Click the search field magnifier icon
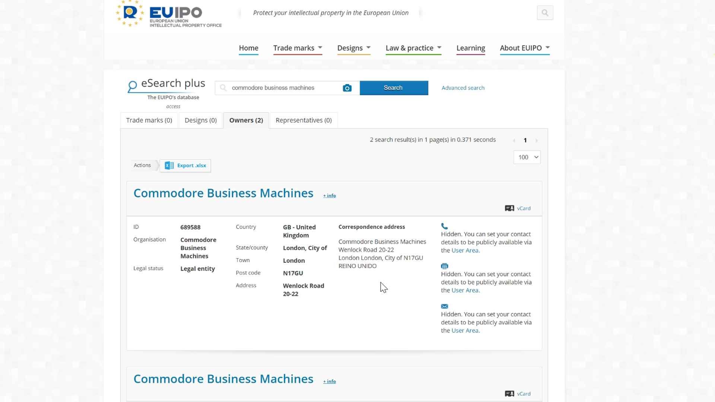This screenshot has height=402, width=715. click(223, 88)
